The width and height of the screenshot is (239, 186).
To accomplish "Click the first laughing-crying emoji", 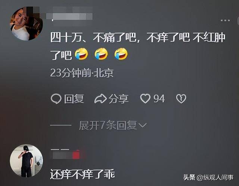I will (81, 54).
